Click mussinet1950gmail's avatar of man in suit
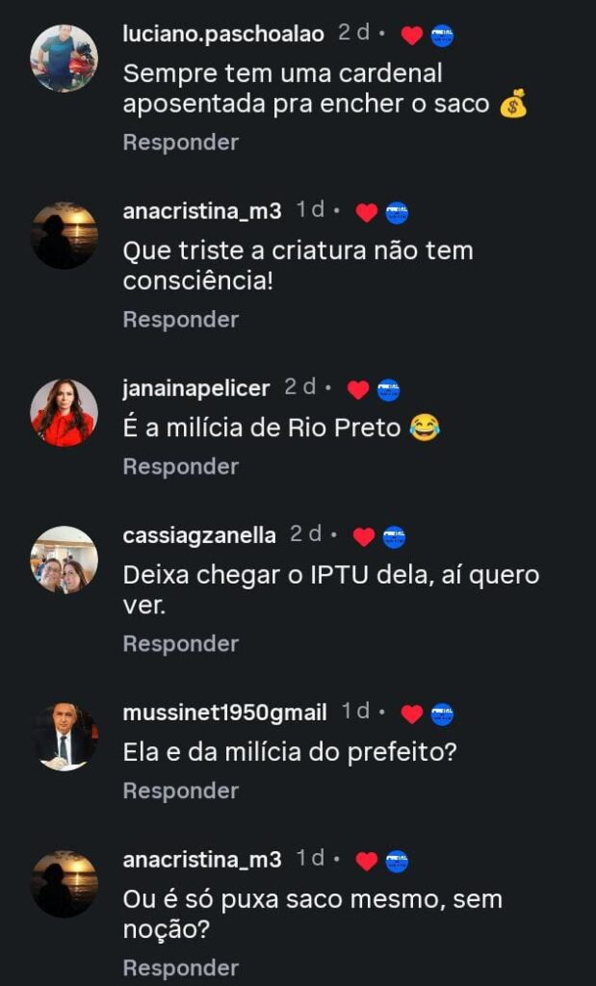 pos(65,737)
